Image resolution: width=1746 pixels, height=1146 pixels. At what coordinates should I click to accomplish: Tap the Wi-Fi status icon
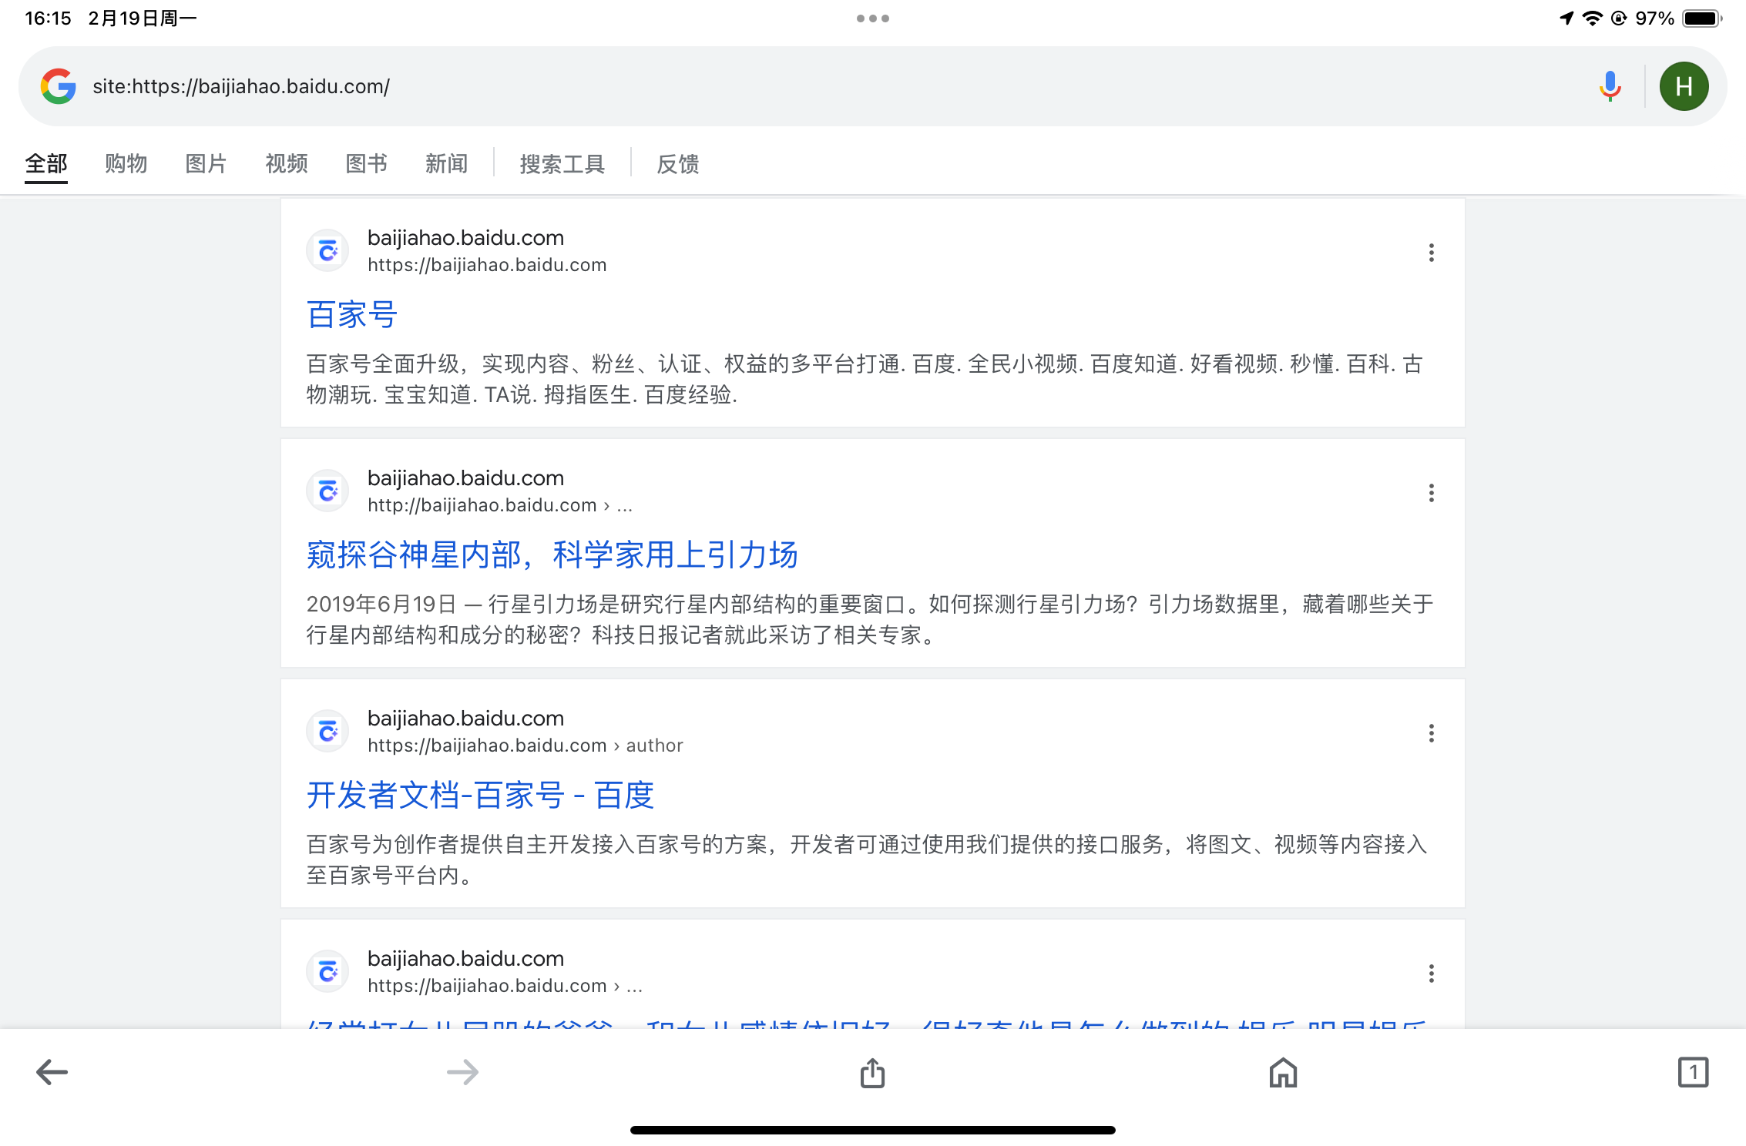tap(1592, 18)
